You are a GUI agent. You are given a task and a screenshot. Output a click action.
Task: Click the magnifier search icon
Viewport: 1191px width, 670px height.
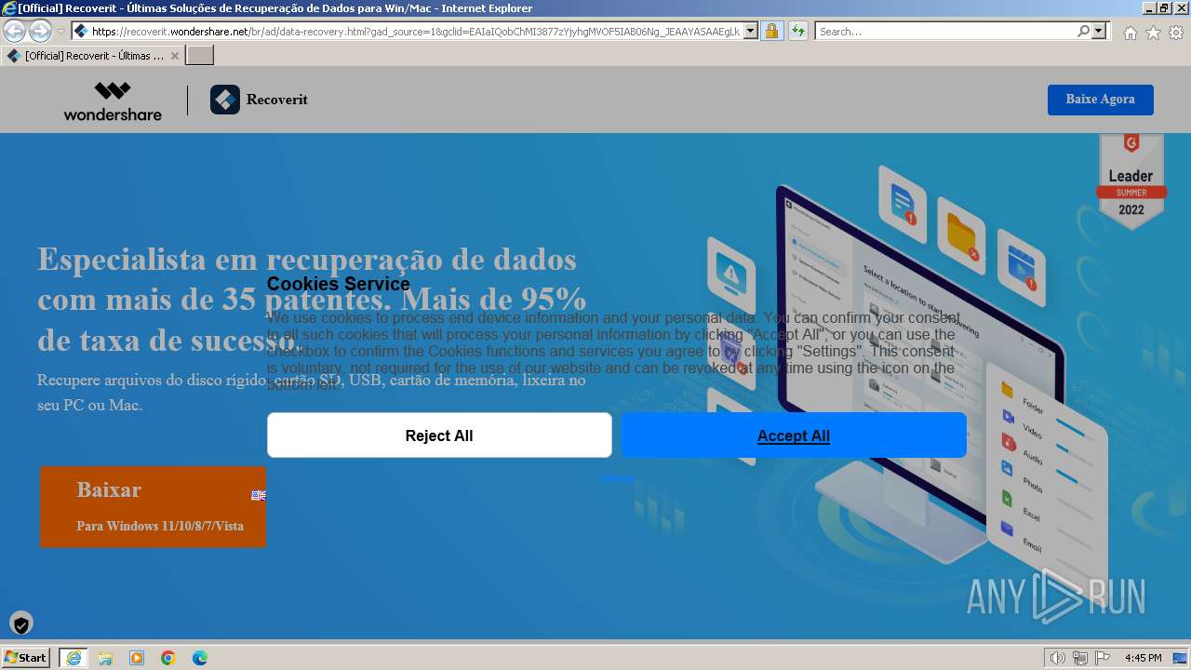point(1083,32)
